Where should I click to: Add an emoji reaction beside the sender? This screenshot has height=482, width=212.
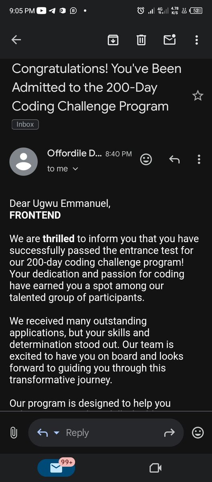146,159
